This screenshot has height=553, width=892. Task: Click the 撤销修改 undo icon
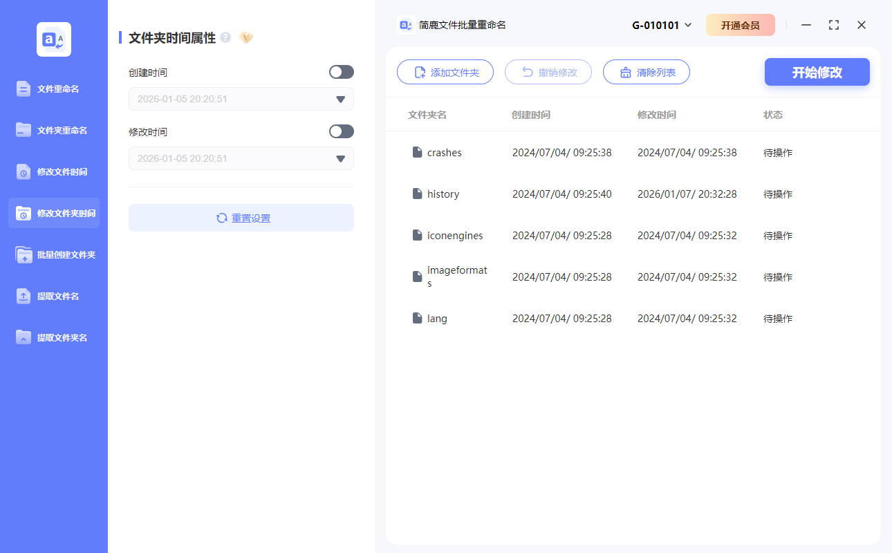[528, 71]
